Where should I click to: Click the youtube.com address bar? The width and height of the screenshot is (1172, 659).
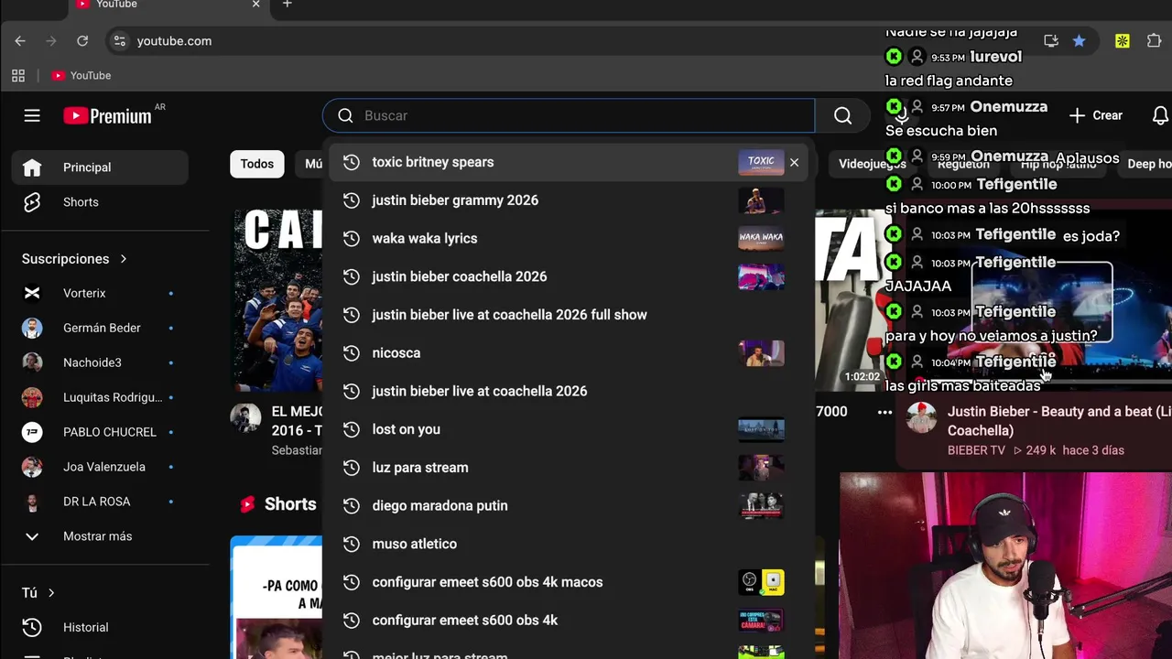click(x=174, y=41)
